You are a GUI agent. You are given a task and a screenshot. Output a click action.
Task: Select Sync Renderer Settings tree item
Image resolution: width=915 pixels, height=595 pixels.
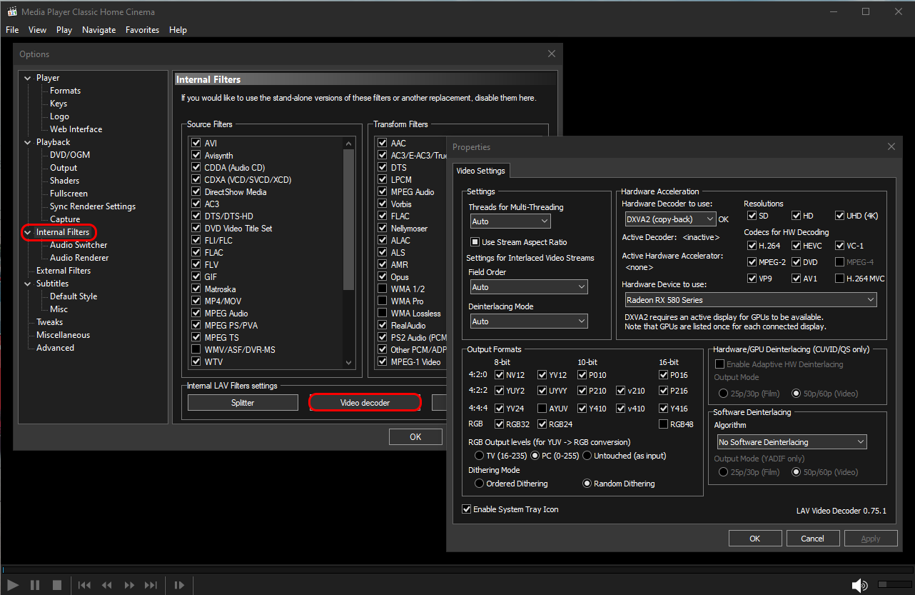point(93,206)
